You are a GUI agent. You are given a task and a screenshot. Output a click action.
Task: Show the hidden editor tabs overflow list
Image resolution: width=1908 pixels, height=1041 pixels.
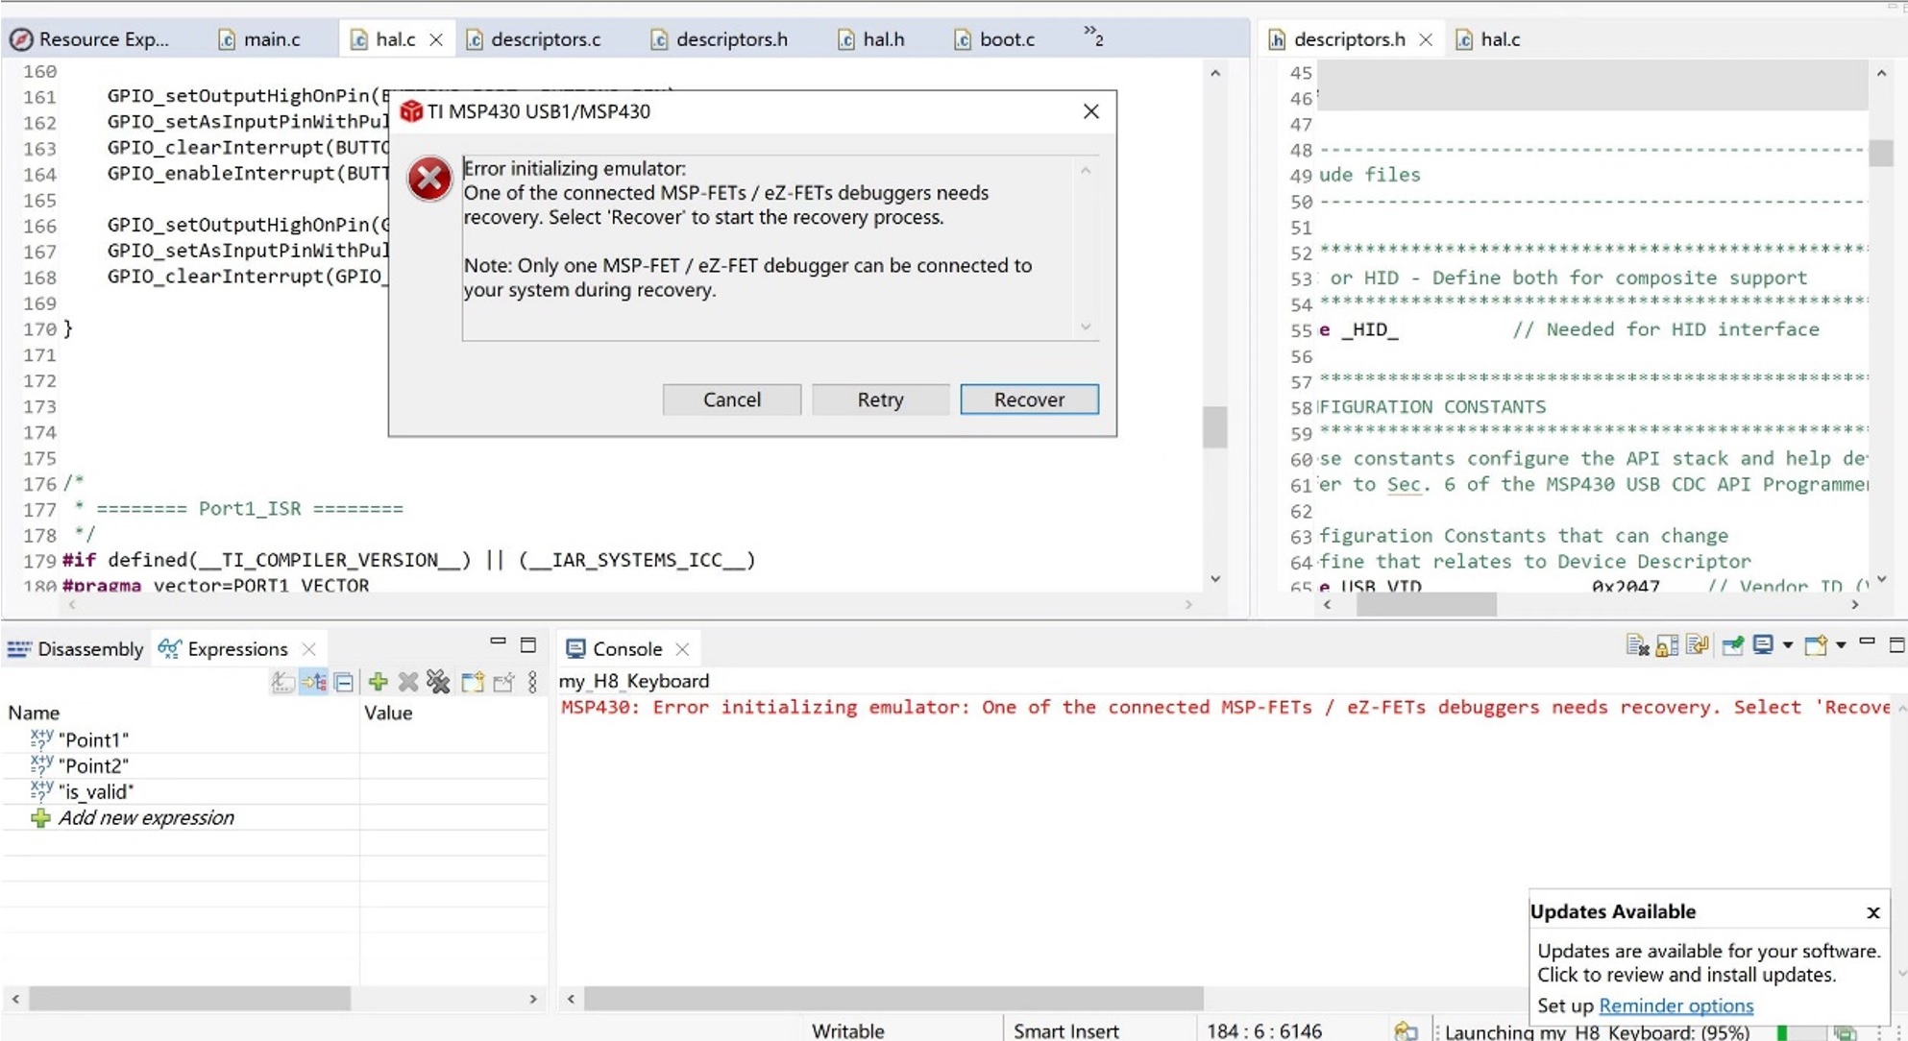[1093, 36]
